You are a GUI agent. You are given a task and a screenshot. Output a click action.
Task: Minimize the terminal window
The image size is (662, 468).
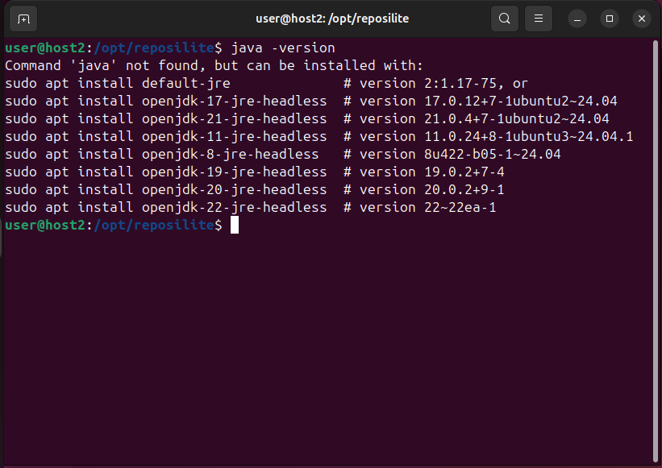[x=577, y=19]
